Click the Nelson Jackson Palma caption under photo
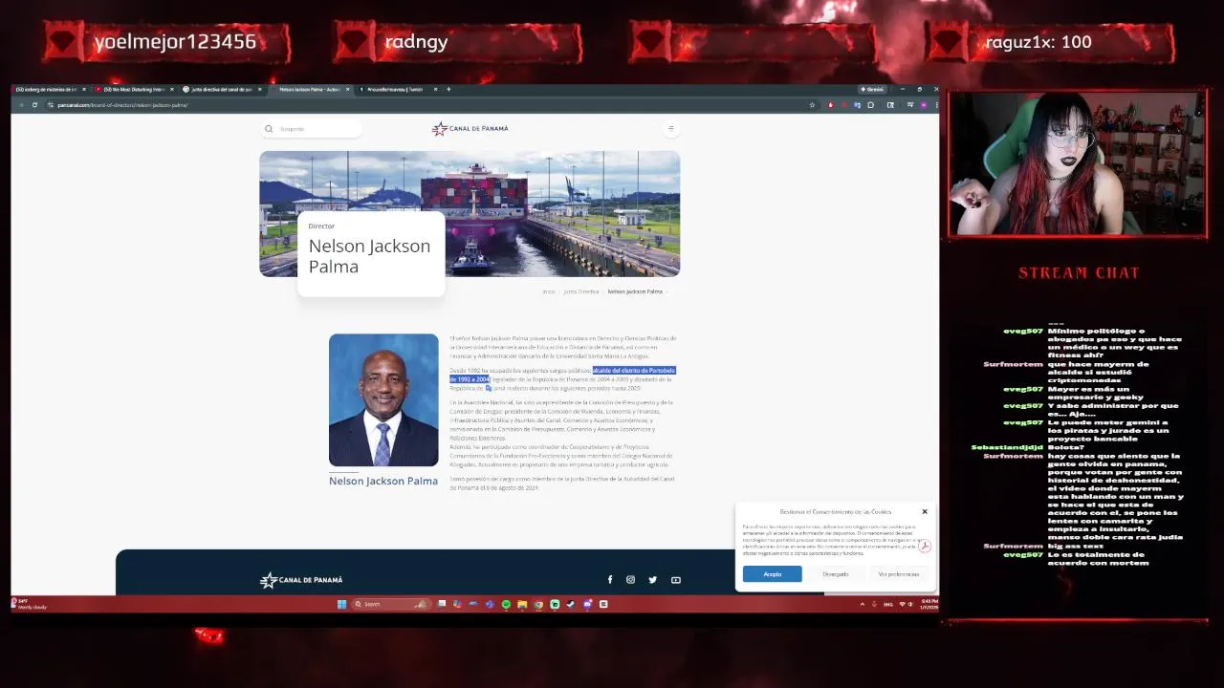The height and width of the screenshot is (688, 1224). [383, 481]
